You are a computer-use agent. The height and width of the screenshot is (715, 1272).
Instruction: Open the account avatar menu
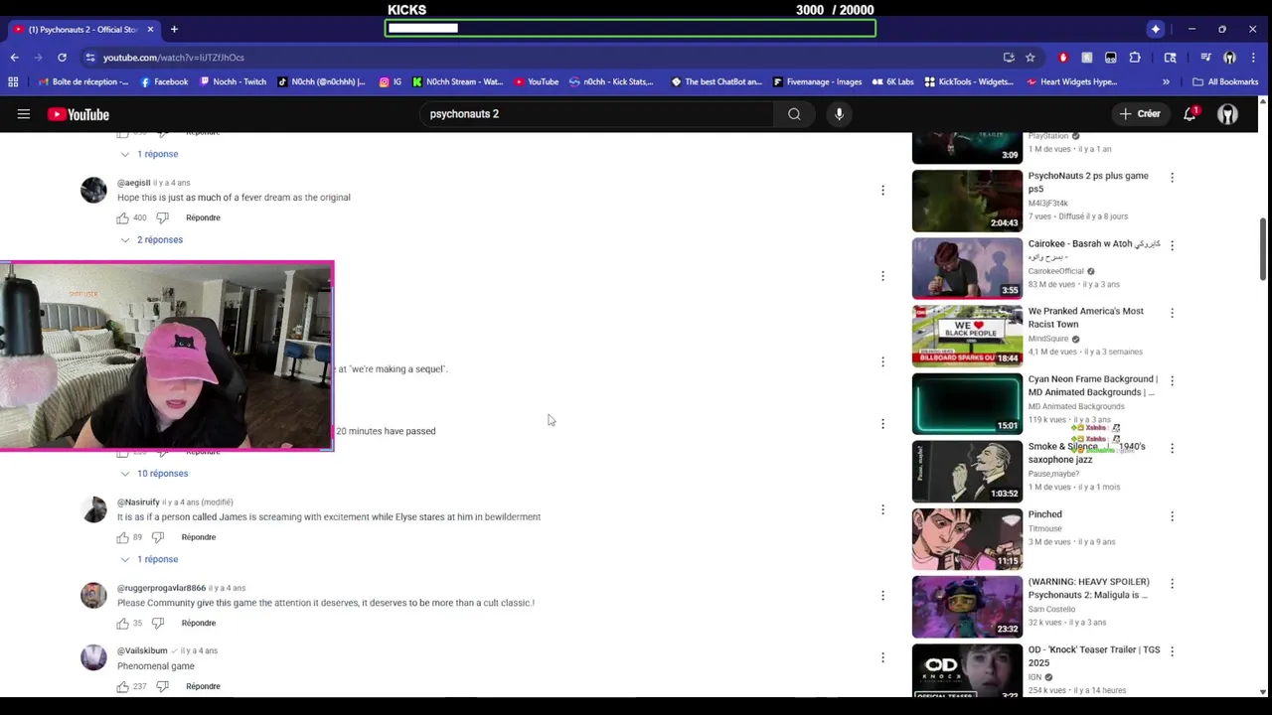(1228, 114)
